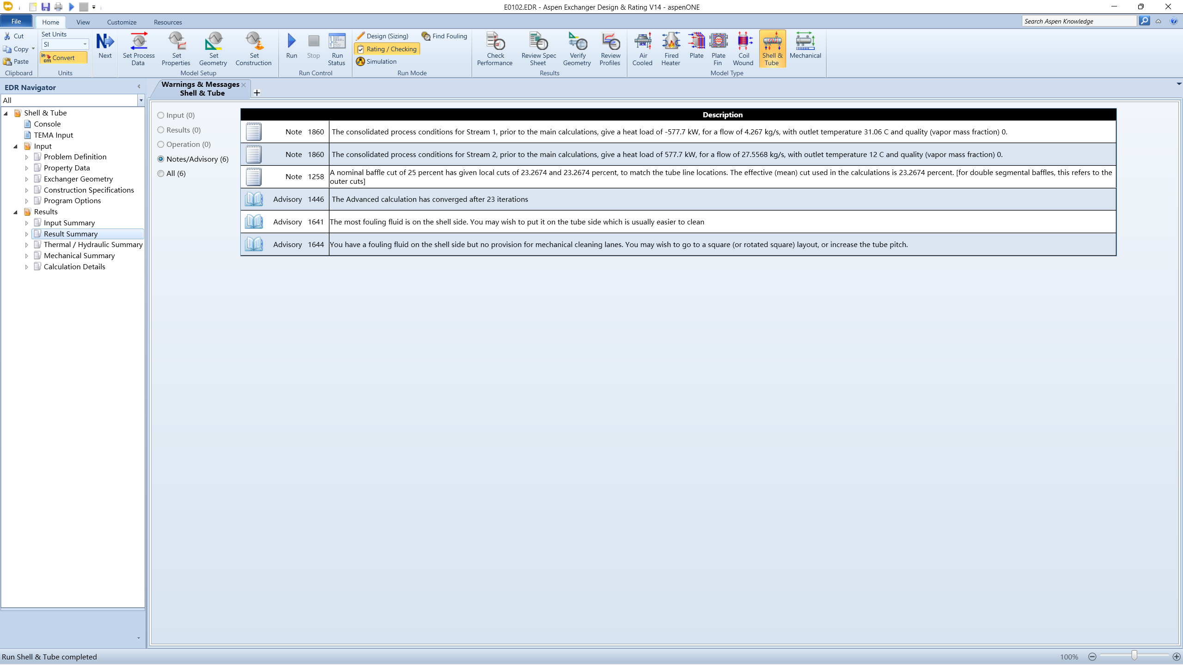Viewport: 1183px width, 665px height.
Task: Open the Set Units SI dropdown
Action: pos(85,44)
